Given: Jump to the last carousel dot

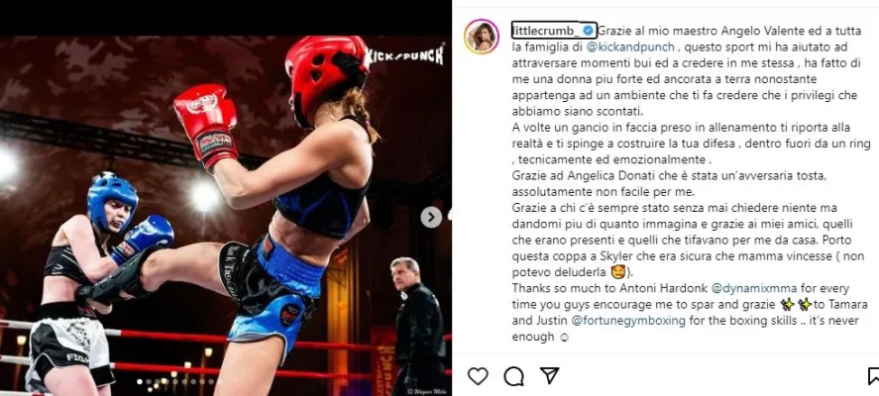Looking at the screenshot, I should (x=211, y=381).
